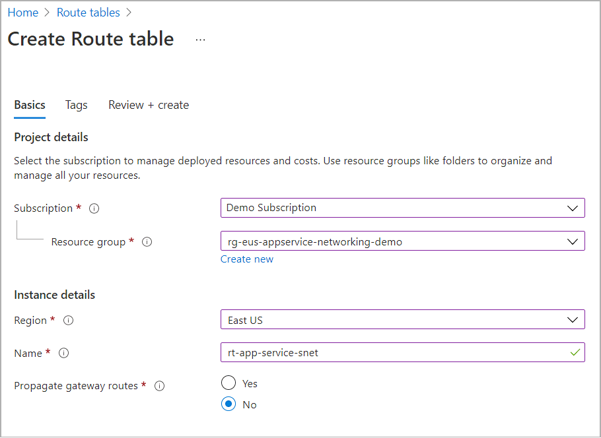Click Propagate gateway routes info icon
This screenshot has height=438, width=601.
click(159, 386)
